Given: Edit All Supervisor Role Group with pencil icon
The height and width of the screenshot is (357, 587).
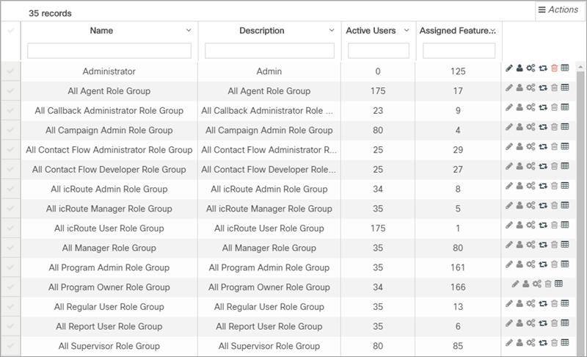Looking at the screenshot, I should pyautogui.click(x=508, y=343).
